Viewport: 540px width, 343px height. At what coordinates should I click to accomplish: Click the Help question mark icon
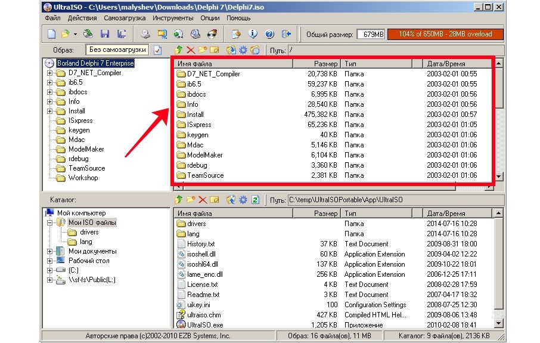pos(269,34)
